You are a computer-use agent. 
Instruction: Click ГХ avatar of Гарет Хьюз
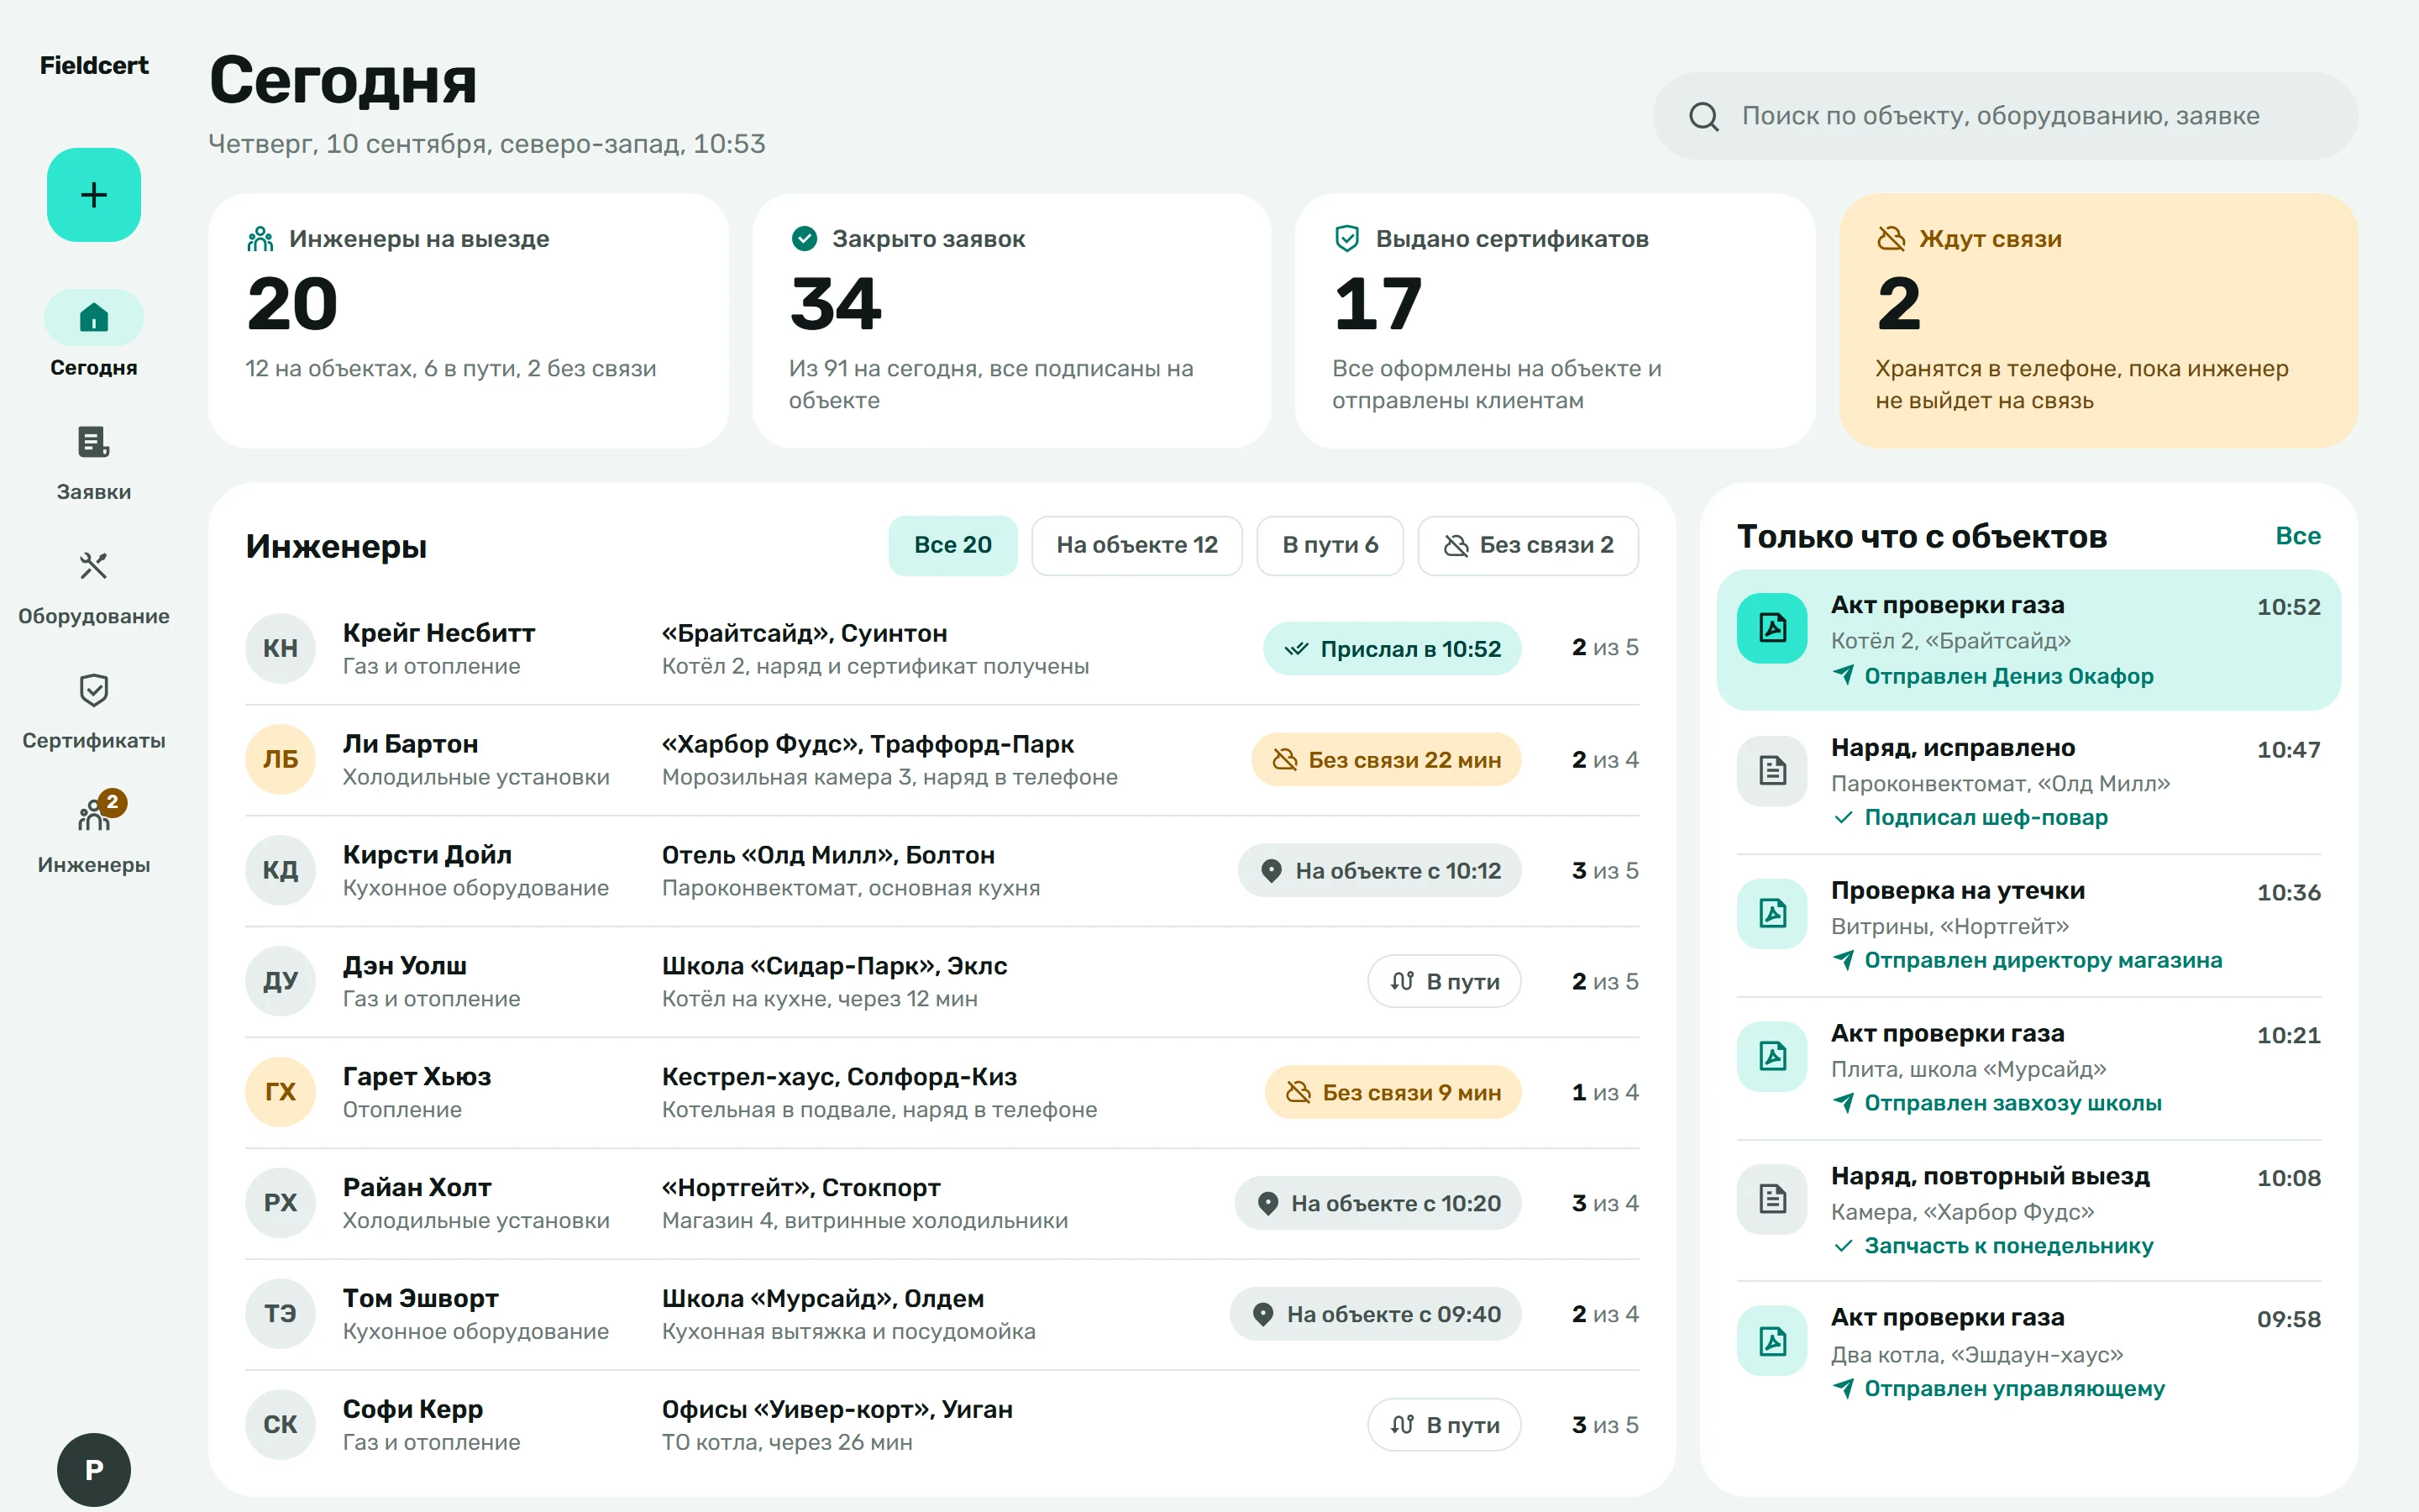pyautogui.click(x=281, y=1092)
